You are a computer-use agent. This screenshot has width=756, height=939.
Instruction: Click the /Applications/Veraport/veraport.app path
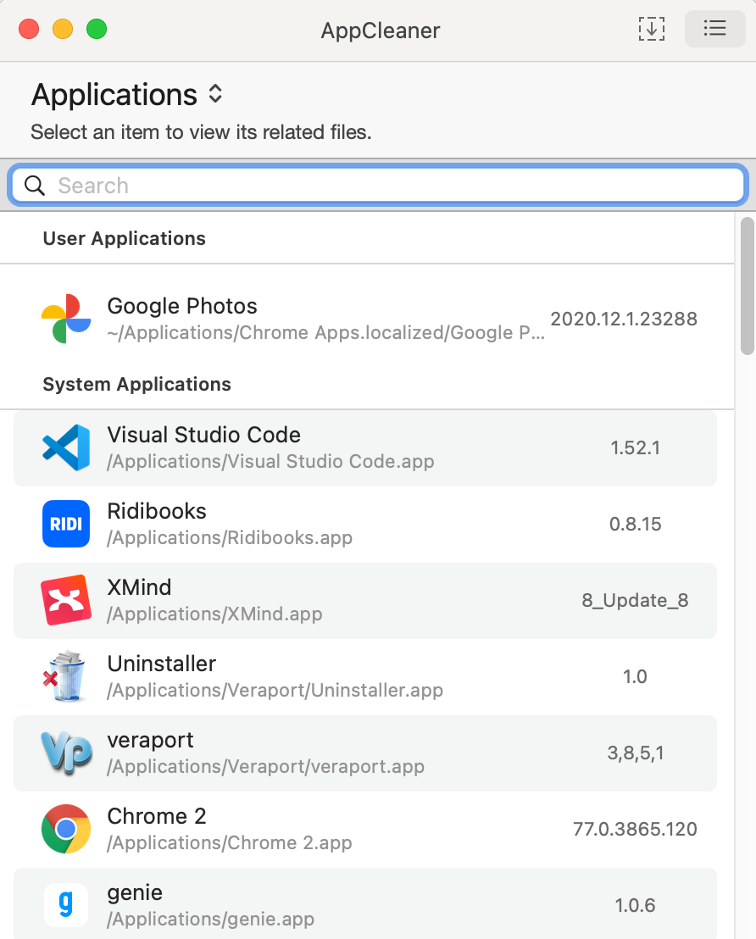(265, 766)
